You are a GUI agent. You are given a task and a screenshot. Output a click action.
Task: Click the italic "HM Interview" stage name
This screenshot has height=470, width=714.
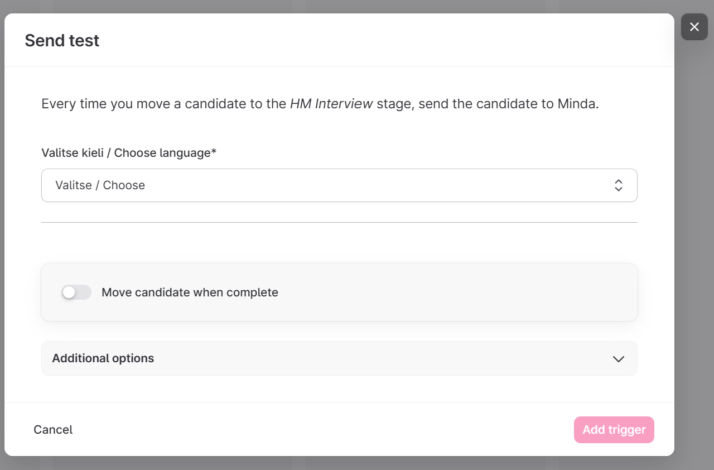331,104
